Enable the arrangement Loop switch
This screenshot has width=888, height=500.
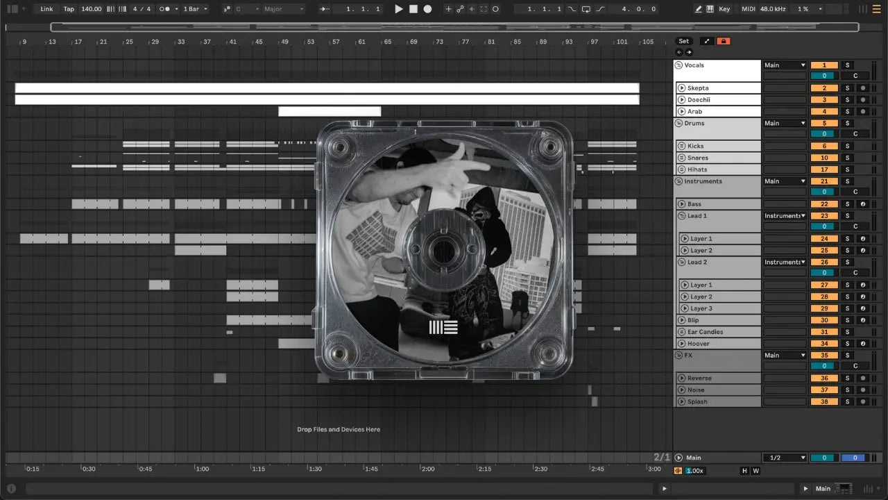click(x=586, y=9)
